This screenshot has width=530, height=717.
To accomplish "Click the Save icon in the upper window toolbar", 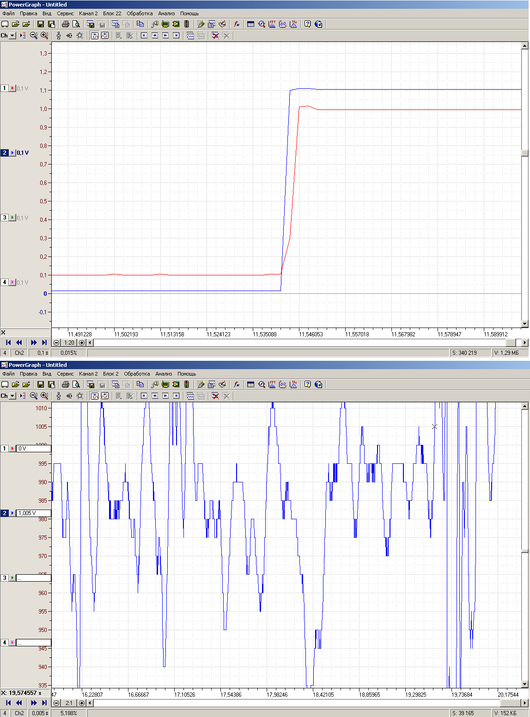I will point(41,24).
